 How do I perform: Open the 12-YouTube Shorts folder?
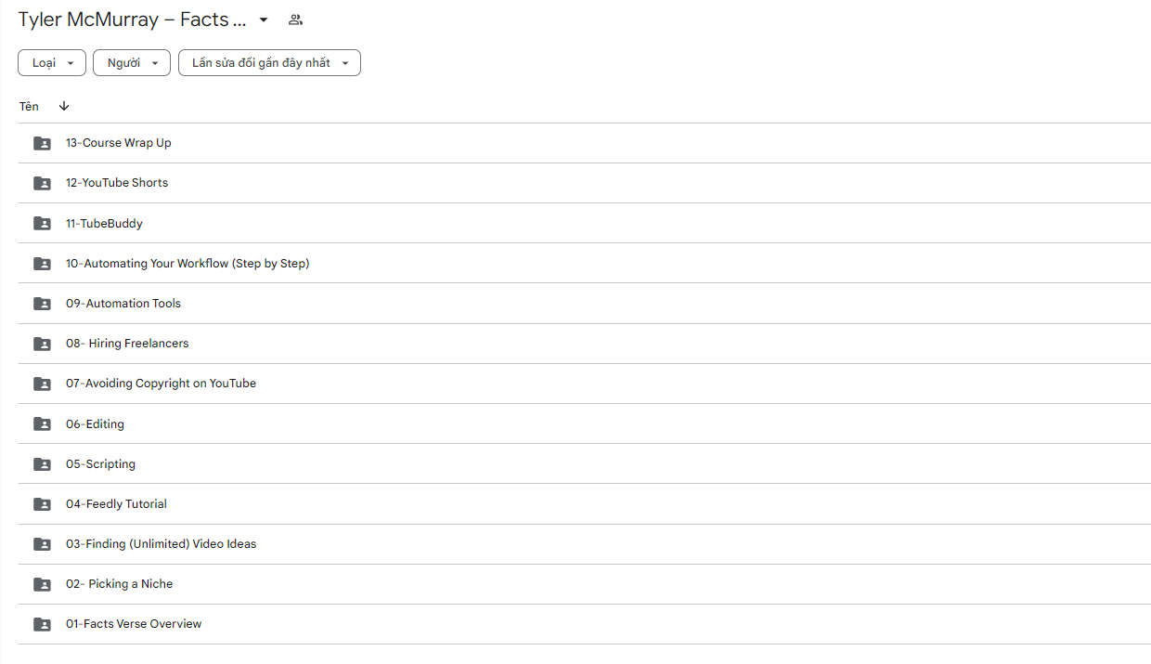584,183
